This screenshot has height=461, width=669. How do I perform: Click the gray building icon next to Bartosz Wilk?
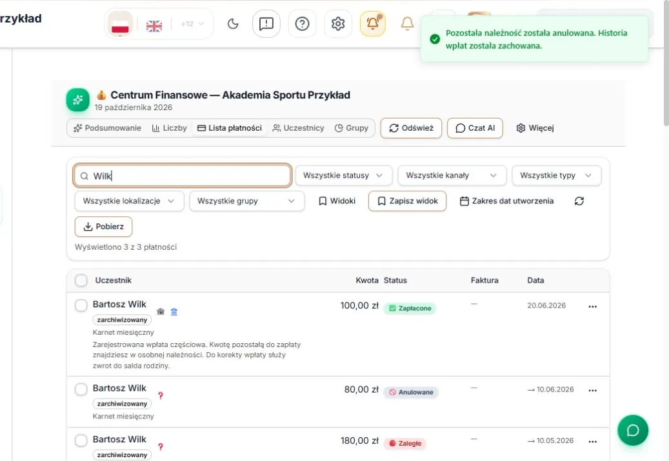(161, 312)
